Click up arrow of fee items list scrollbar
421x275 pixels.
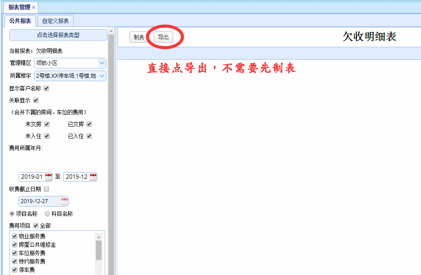[99, 237]
